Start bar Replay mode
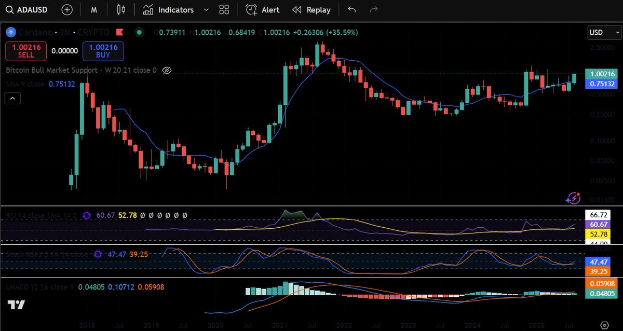This screenshot has width=623, height=331. click(x=311, y=9)
